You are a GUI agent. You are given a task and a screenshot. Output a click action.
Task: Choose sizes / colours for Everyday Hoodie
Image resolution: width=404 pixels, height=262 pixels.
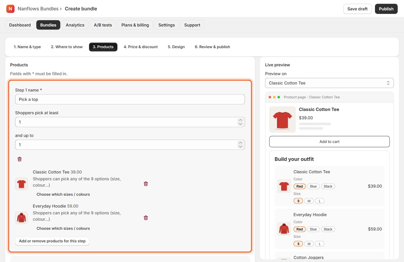63,228
